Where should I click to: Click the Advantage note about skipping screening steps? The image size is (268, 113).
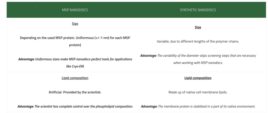pos(198,59)
